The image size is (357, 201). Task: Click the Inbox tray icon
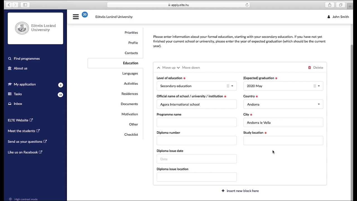[10, 104]
